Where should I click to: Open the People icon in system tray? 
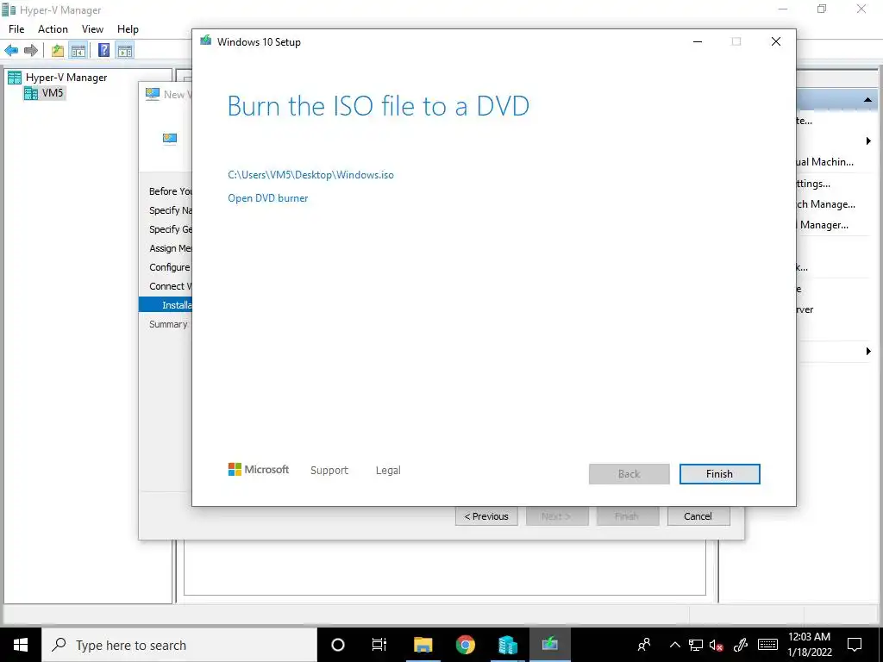click(644, 645)
